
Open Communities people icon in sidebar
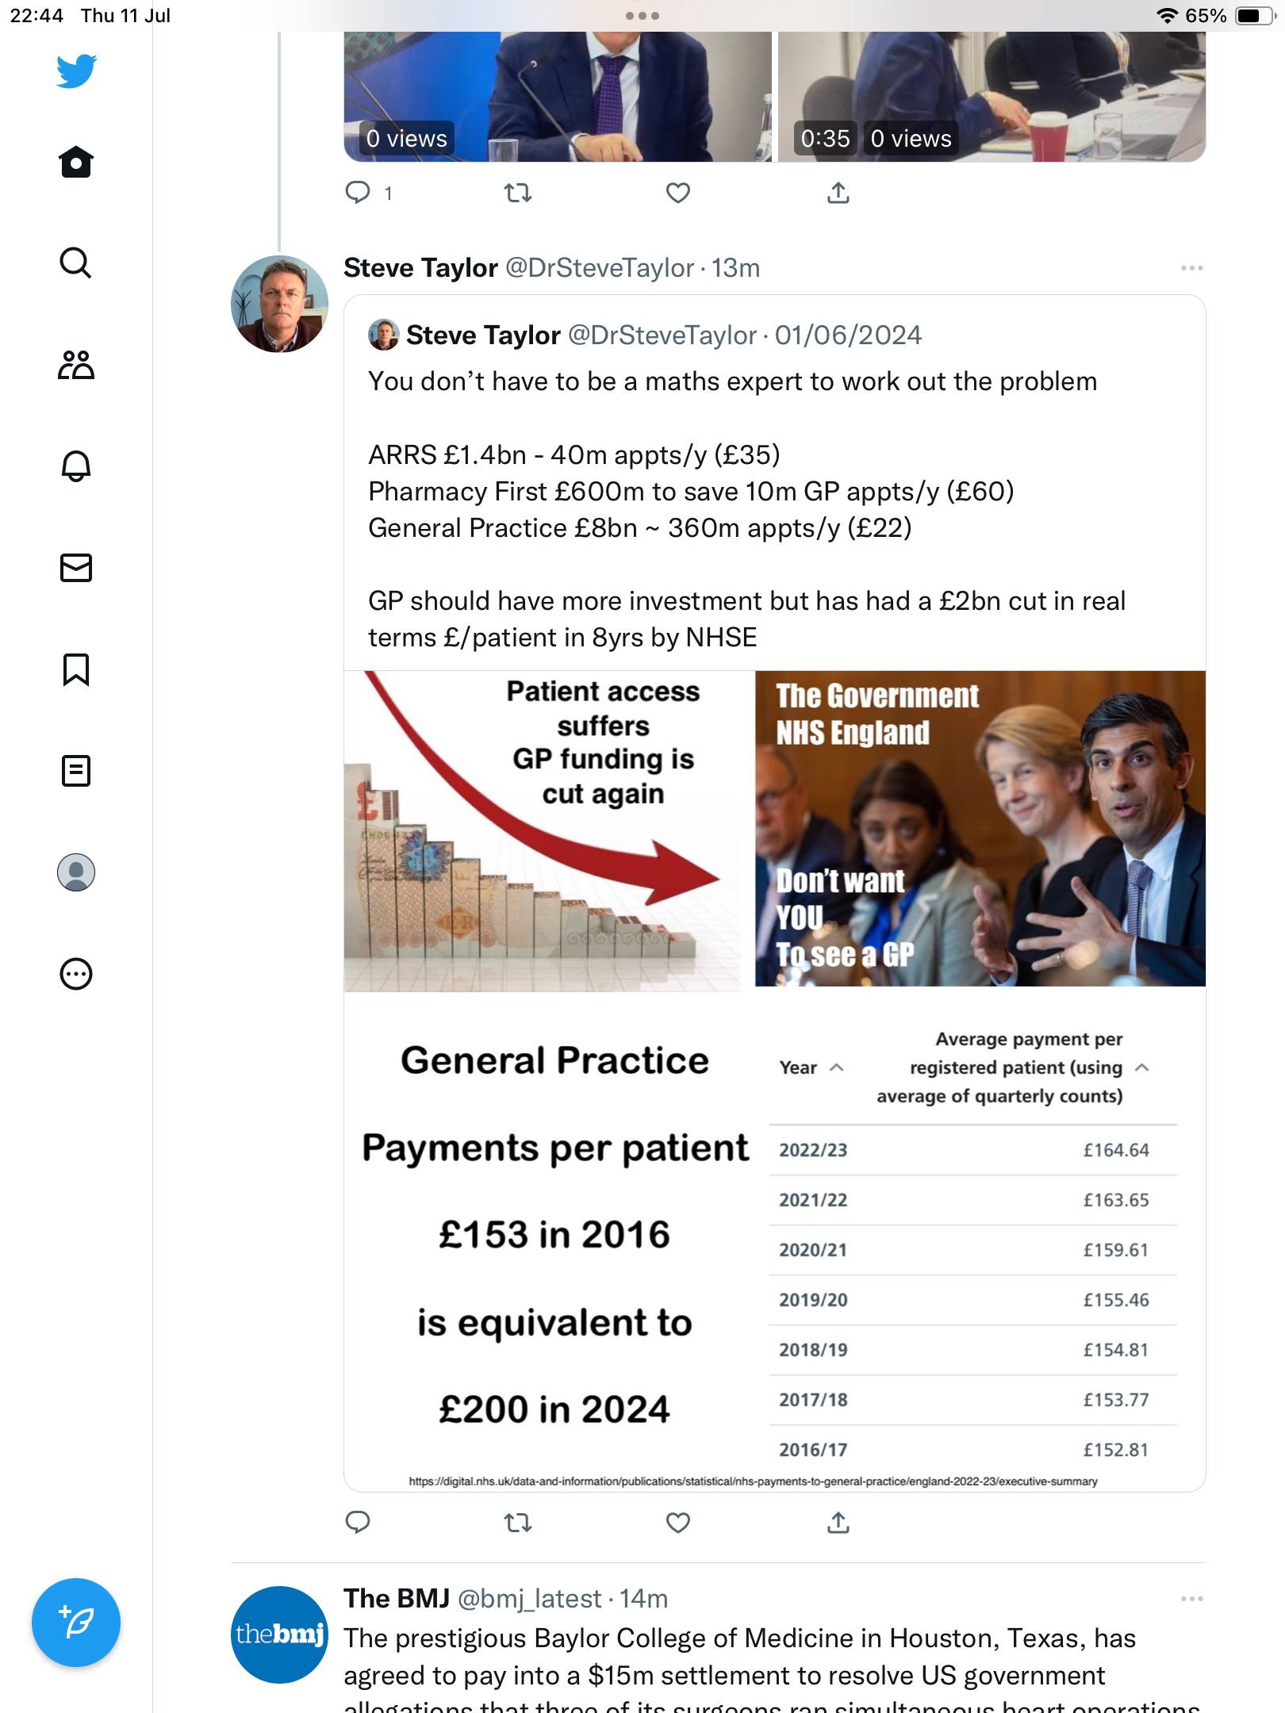(x=76, y=365)
